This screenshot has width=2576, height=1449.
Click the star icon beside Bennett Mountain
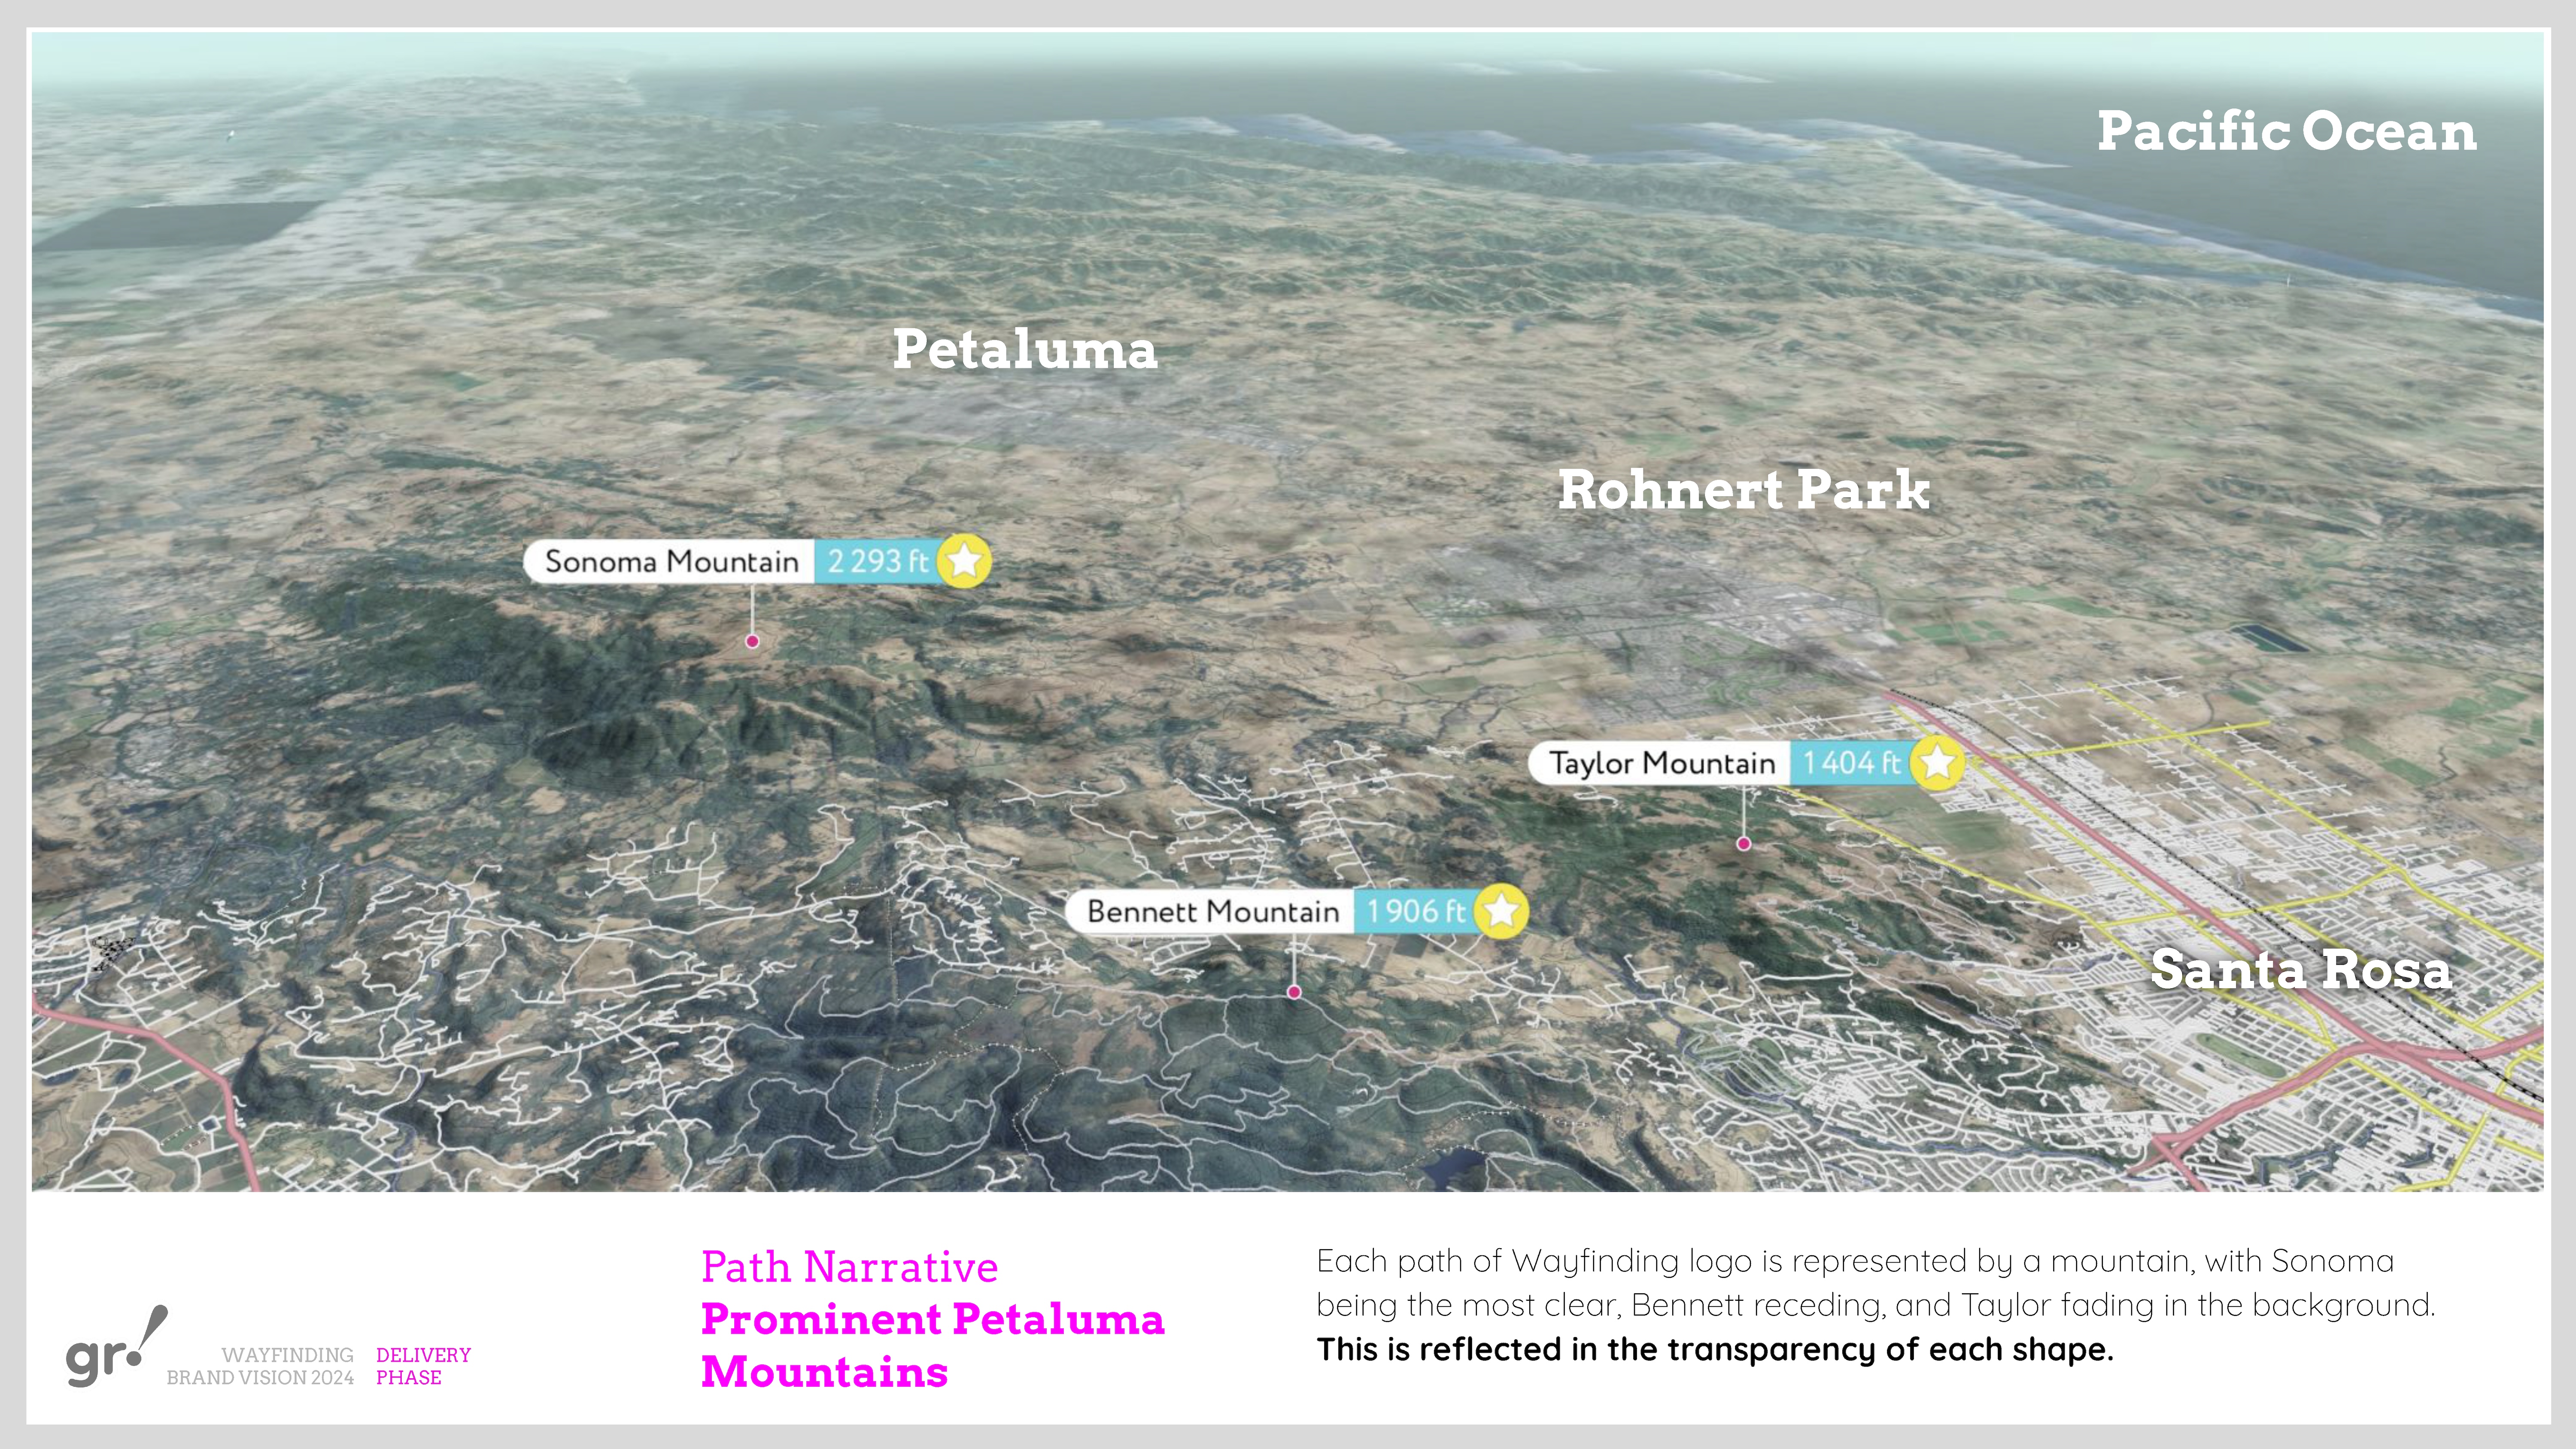point(1501,911)
